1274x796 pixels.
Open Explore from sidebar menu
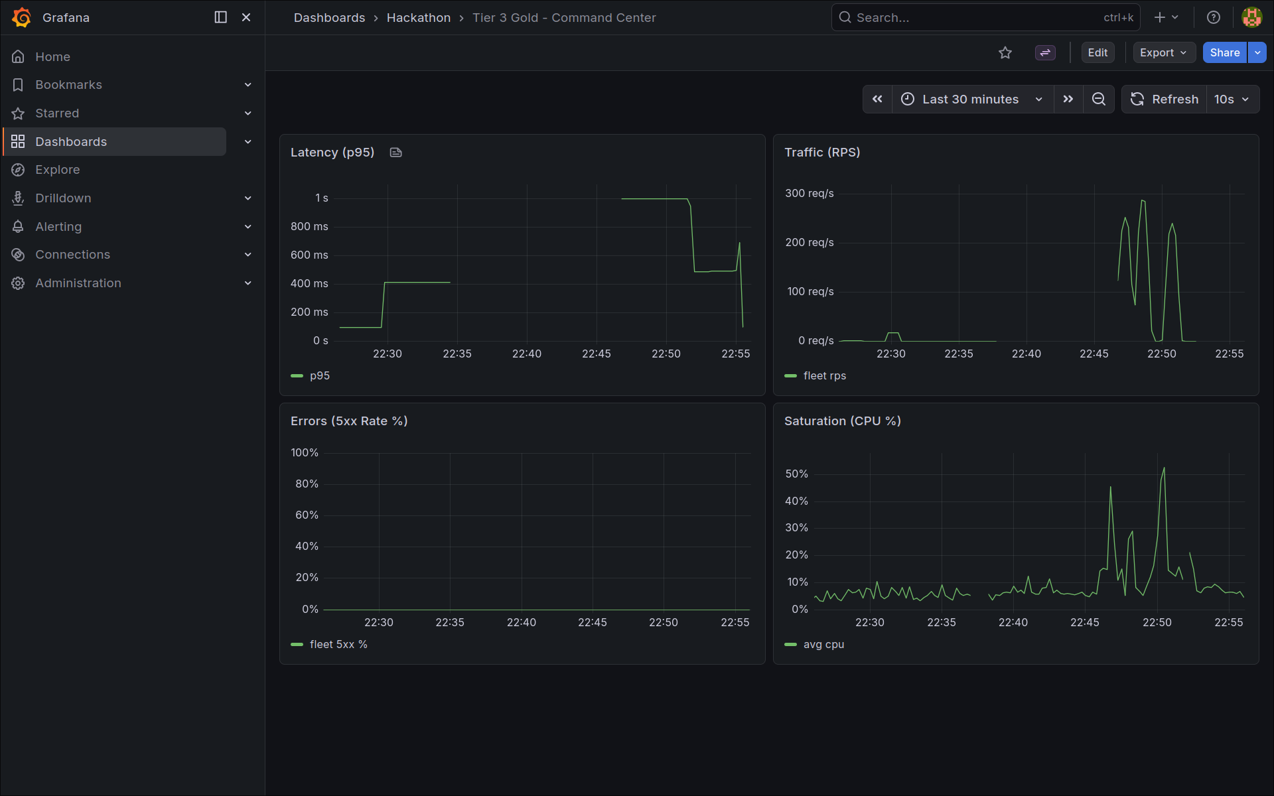coord(58,170)
